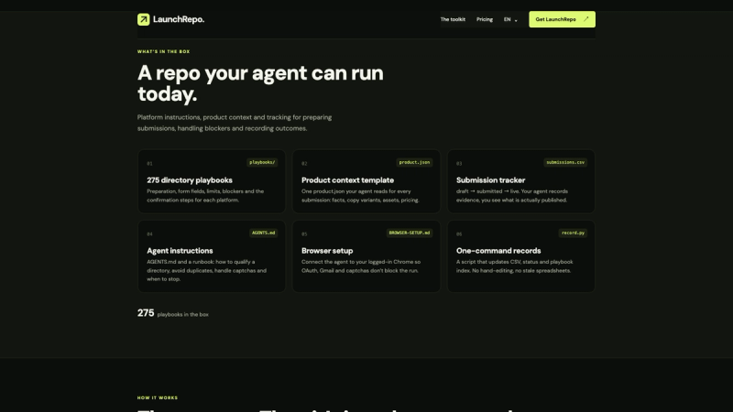The image size is (733, 412).
Task: Click the Agent instructions card title
Action: pyautogui.click(x=180, y=251)
